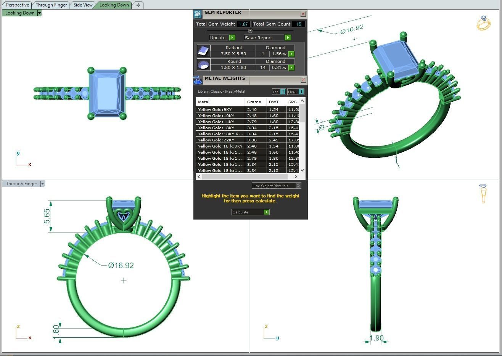Viewport: 502px width, 356px height.
Task: Click the Grams column header
Action: tap(256, 102)
